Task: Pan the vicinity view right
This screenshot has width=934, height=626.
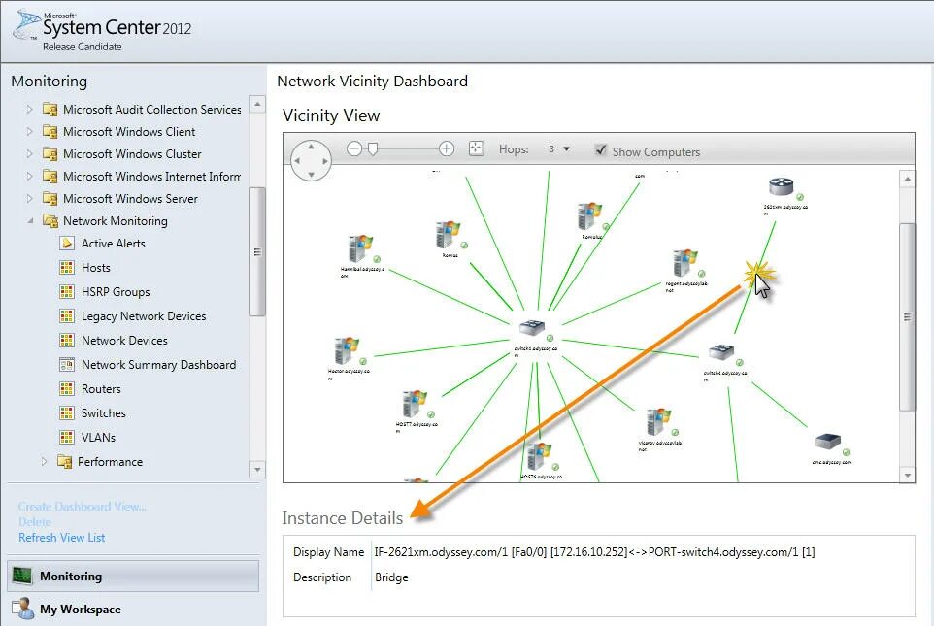Action: (x=324, y=161)
